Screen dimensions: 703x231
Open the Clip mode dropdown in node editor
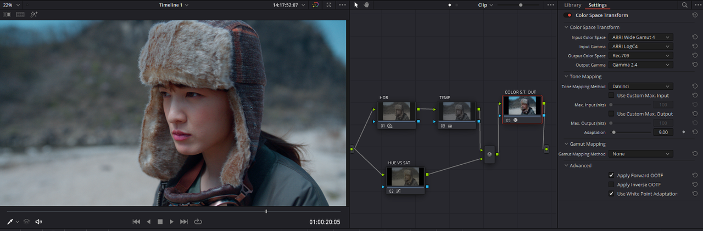click(485, 5)
